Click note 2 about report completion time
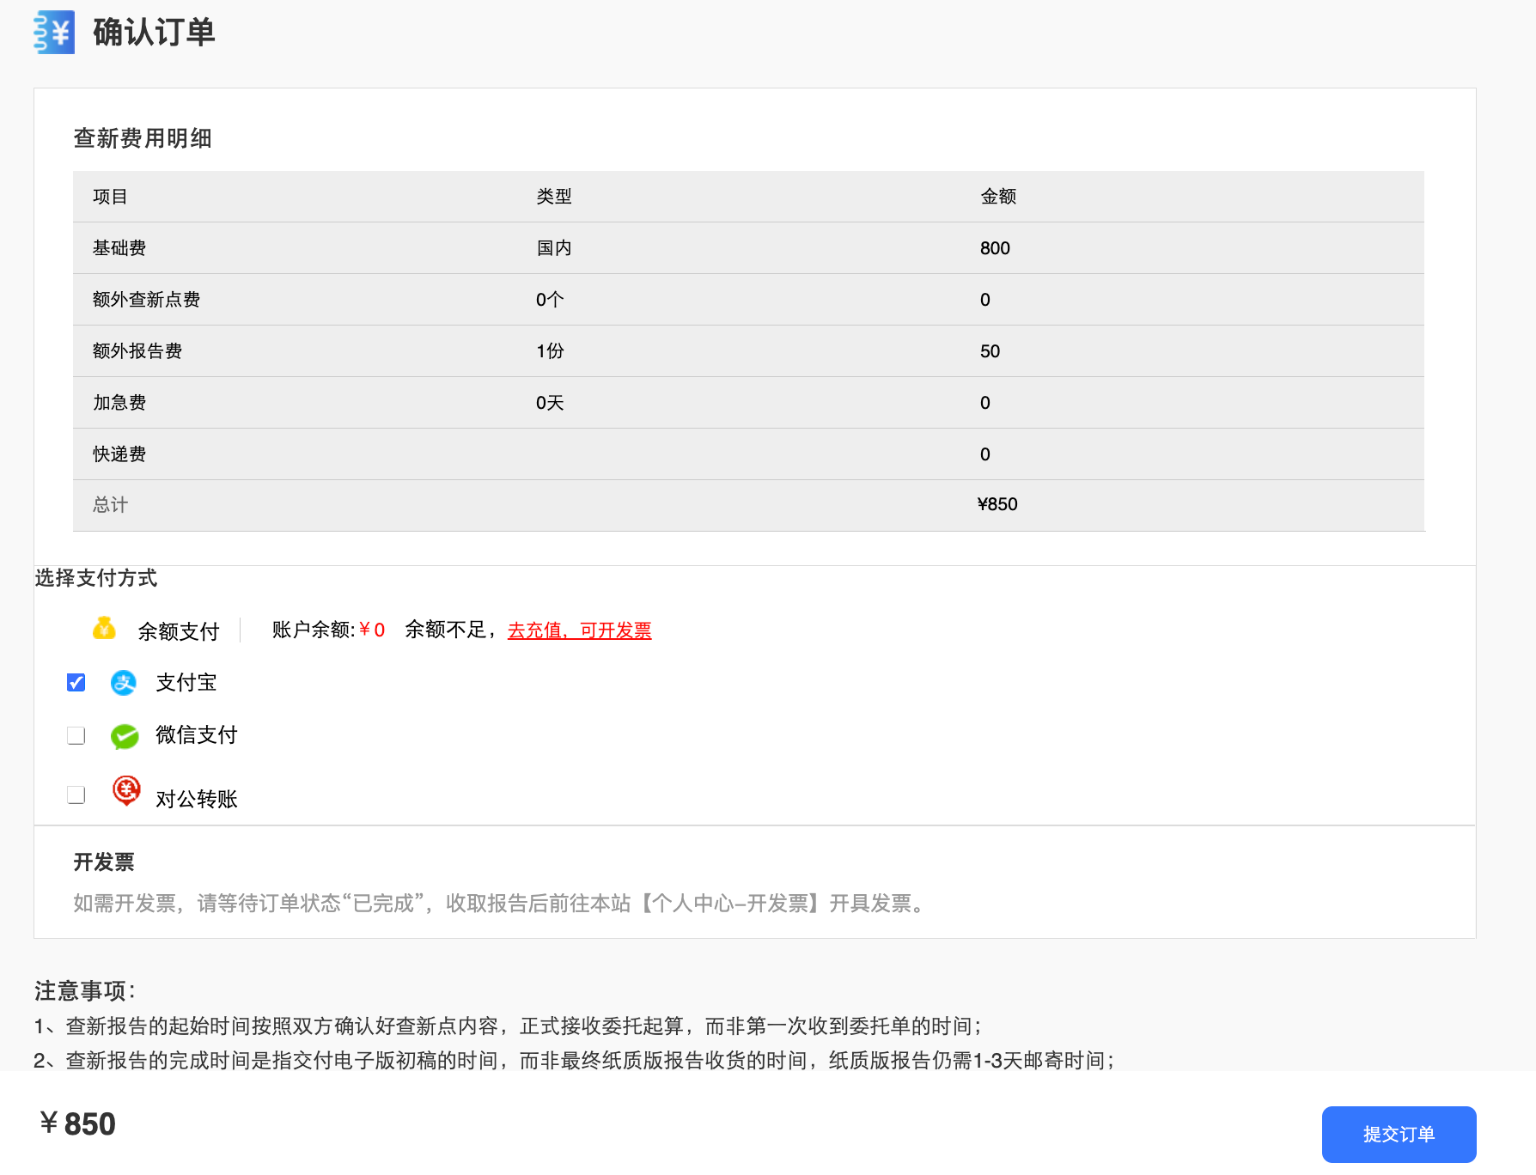The width and height of the screenshot is (1536, 1175). pyautogui.click(x=575, y=1061)
